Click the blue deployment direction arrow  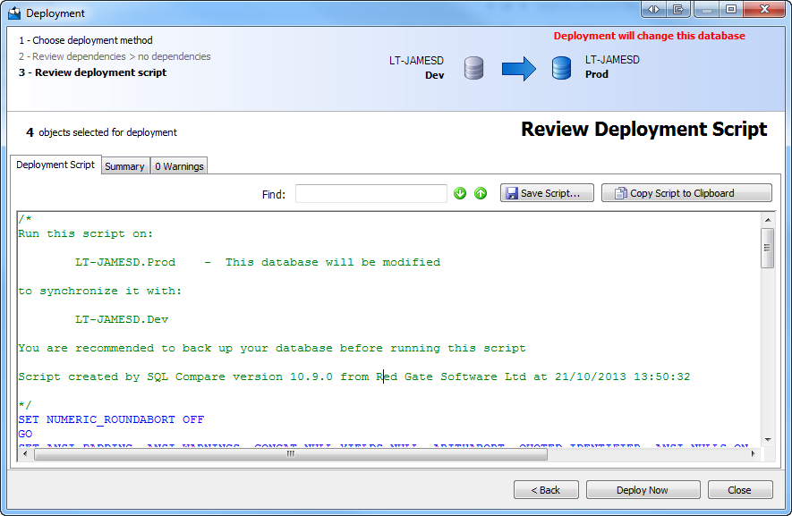[x=518, y=68]
